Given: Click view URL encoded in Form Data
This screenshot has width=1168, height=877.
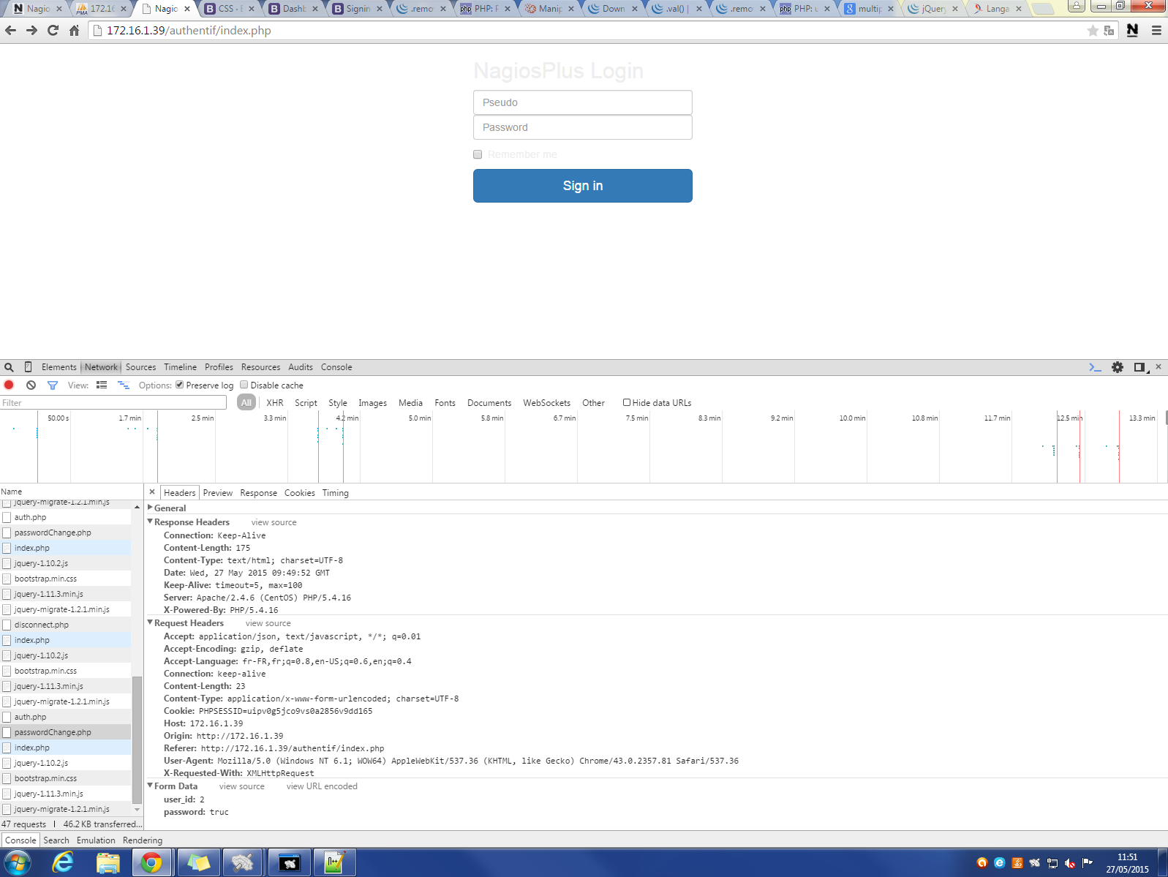Looking at the screenshot, I should (322, 786).
